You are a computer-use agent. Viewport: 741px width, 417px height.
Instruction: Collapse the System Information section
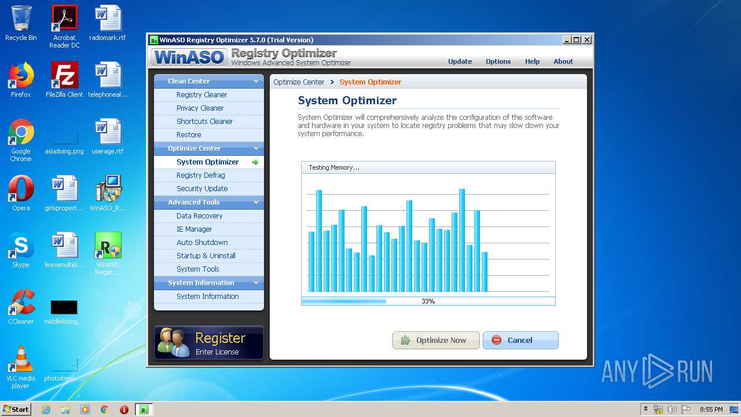[x=256, y=283]
